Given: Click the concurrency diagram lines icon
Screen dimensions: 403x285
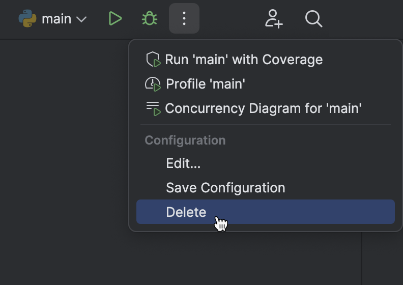Looking at the screenshot, I should click(153, 108).
